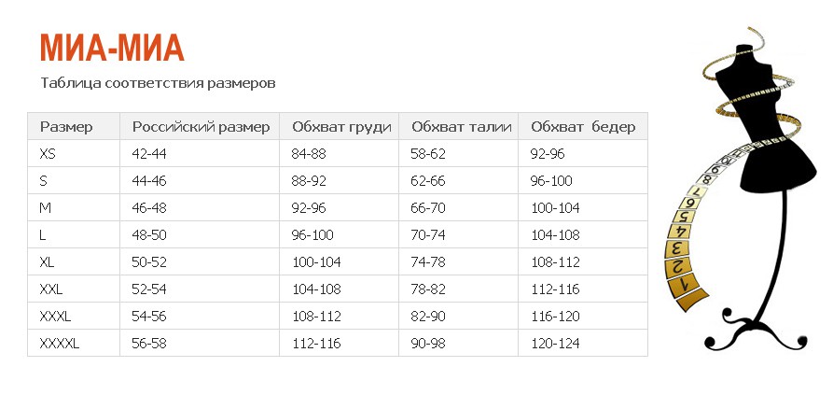Select the 74-78 waist measurement cell
The image size is (833, 409).
[458, 261]
